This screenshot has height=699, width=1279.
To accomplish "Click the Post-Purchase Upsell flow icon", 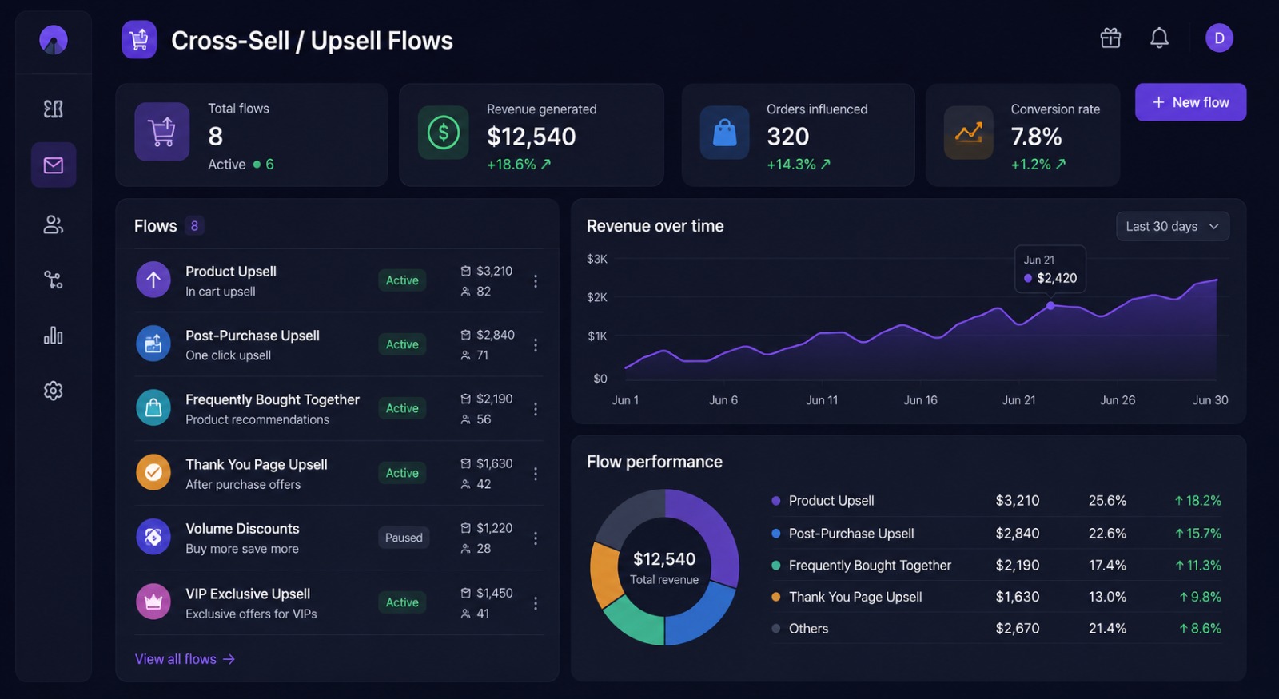I will [153, 344].
